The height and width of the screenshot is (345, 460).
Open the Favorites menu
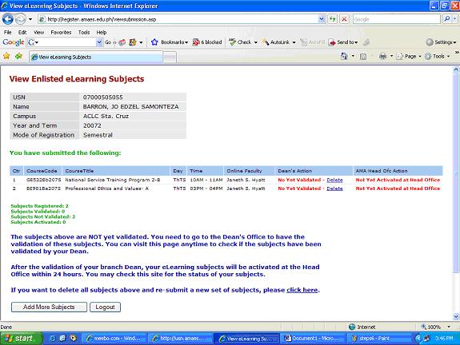click(61, 33)
